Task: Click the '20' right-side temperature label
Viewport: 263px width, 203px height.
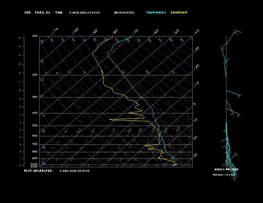Action: tap(195, 138)
